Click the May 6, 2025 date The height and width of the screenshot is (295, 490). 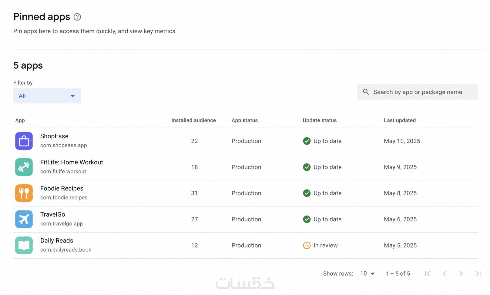[400, 219]
